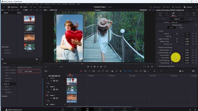The image size is (198, 111).
Task: Click the blue Flag icon
Action: (x=125, y=71)
